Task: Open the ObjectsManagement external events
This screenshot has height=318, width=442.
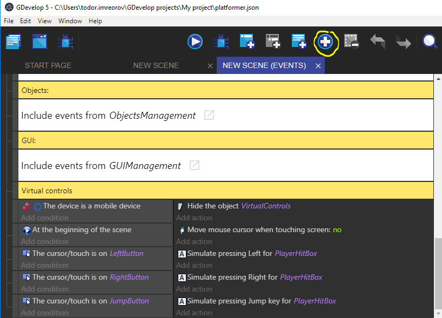Action: (x=210, y=115)
